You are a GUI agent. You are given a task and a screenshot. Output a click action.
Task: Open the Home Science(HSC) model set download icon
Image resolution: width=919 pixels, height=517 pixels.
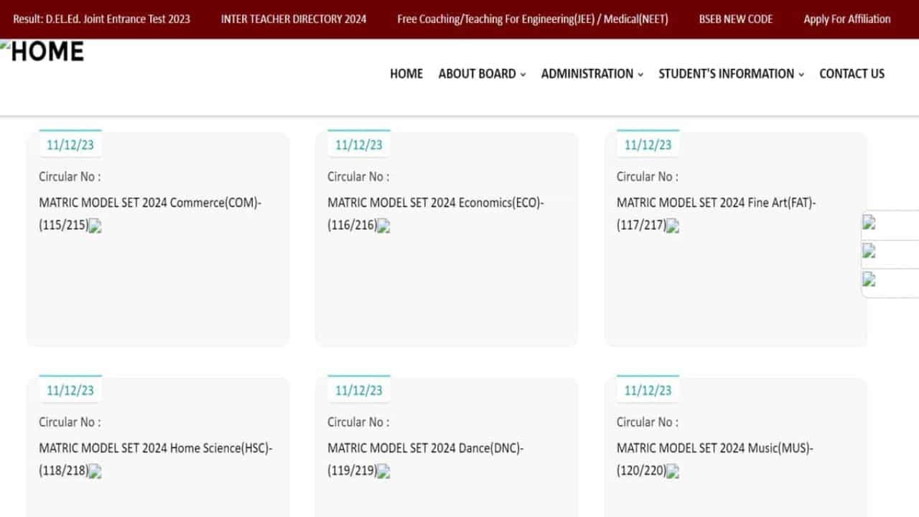pos(95,472)
